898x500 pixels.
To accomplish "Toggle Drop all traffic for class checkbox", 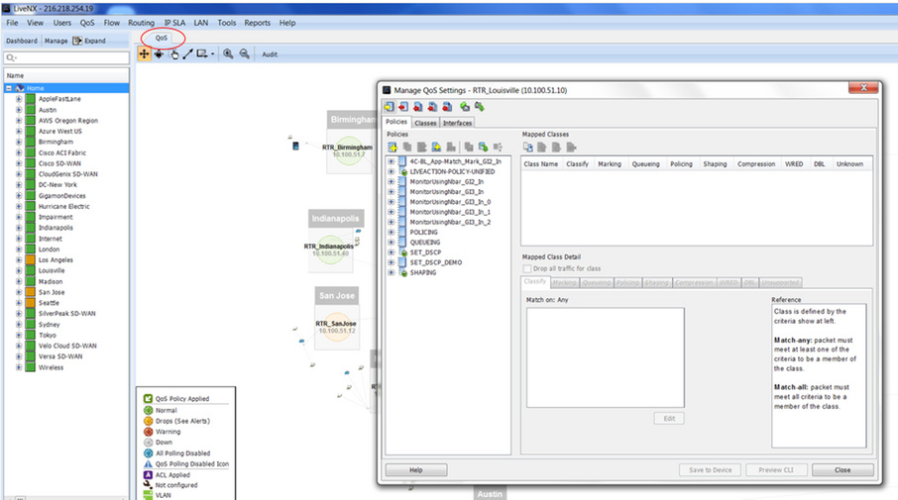I will click(x=527, y=268).
